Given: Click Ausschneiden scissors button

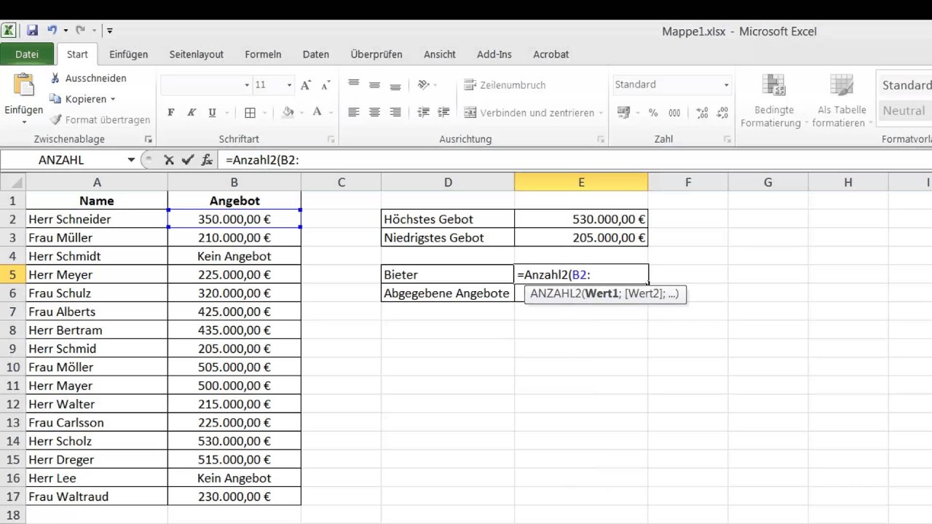Looking at the screenshot, I should (88, 78).
